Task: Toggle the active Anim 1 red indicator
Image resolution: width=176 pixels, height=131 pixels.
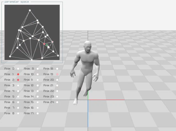Action: [18, 74]
